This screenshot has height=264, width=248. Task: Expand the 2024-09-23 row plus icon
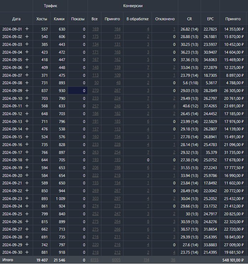(27, 198)
